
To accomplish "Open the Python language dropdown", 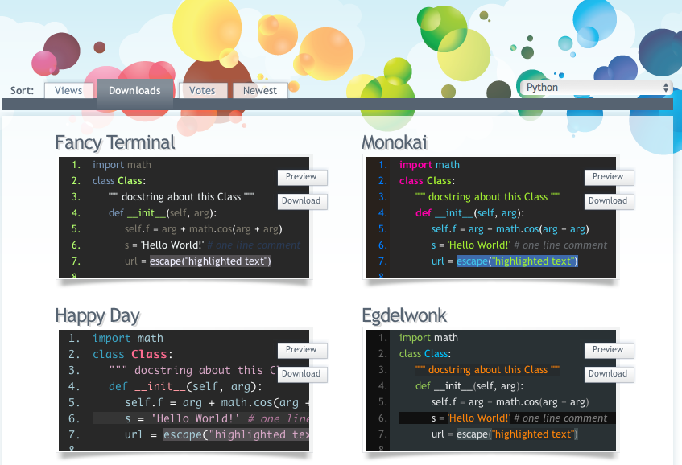I will point(596,88).
